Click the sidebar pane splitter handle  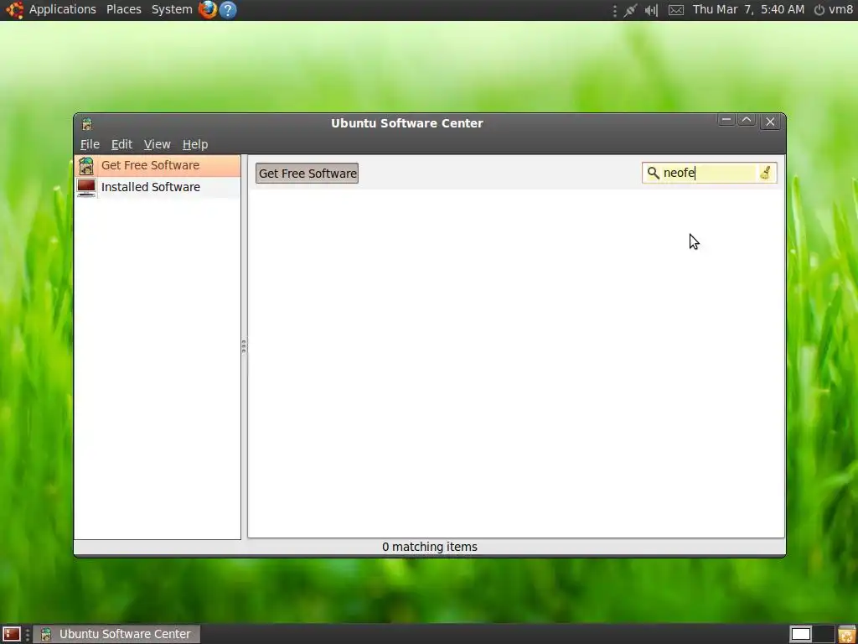pyautogui.click(x=244, y=346)
